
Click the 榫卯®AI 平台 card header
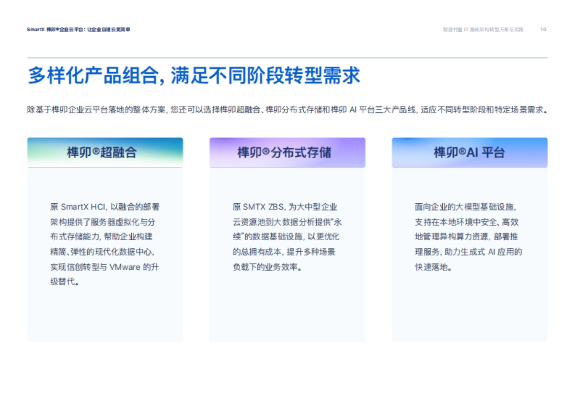[x=470, y=152]
